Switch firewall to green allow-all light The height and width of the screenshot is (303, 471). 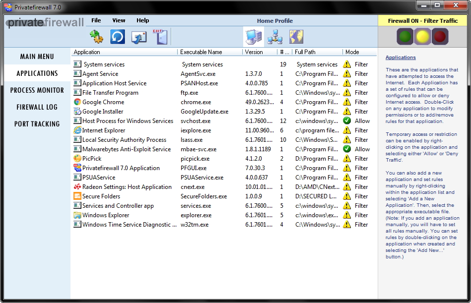(405, 36)
